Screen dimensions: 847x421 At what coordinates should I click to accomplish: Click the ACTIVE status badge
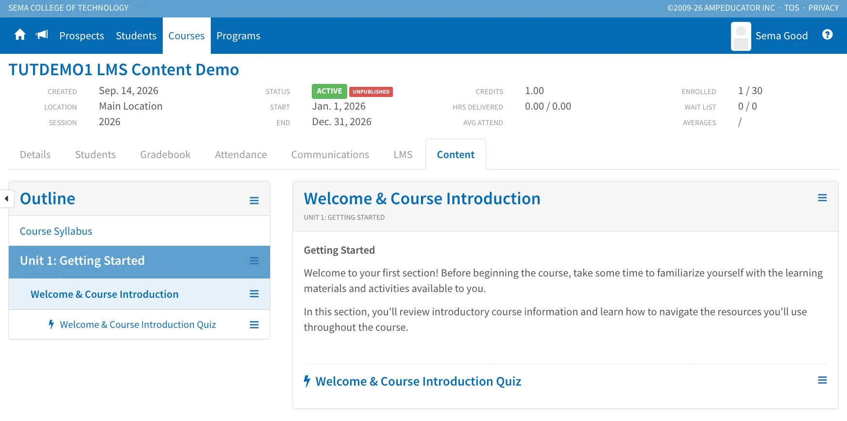tap(329, 91)
